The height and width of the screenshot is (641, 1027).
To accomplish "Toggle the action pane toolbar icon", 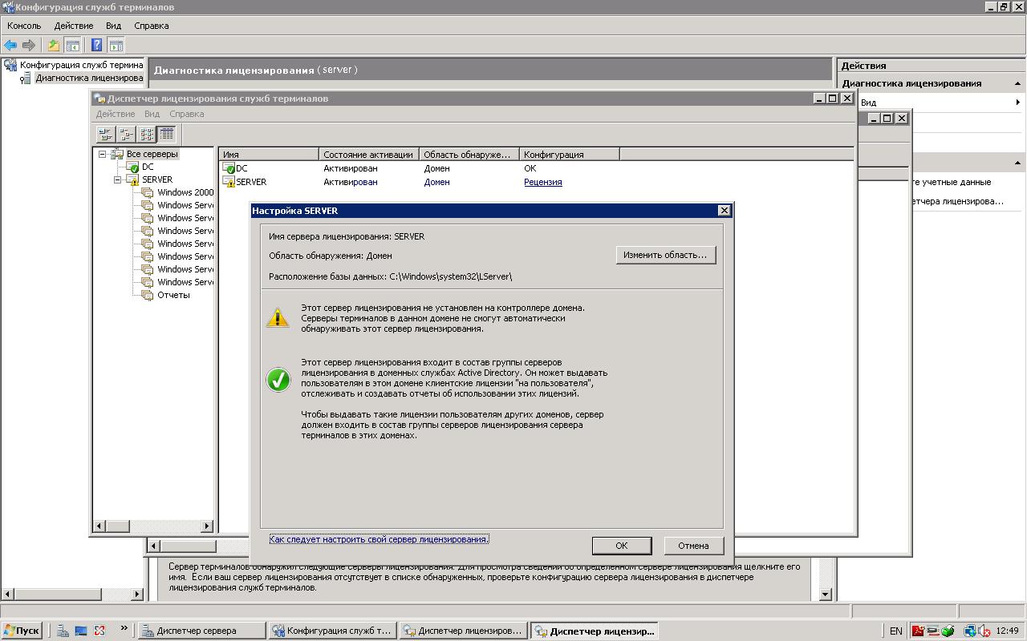I will tap(116, 46).
